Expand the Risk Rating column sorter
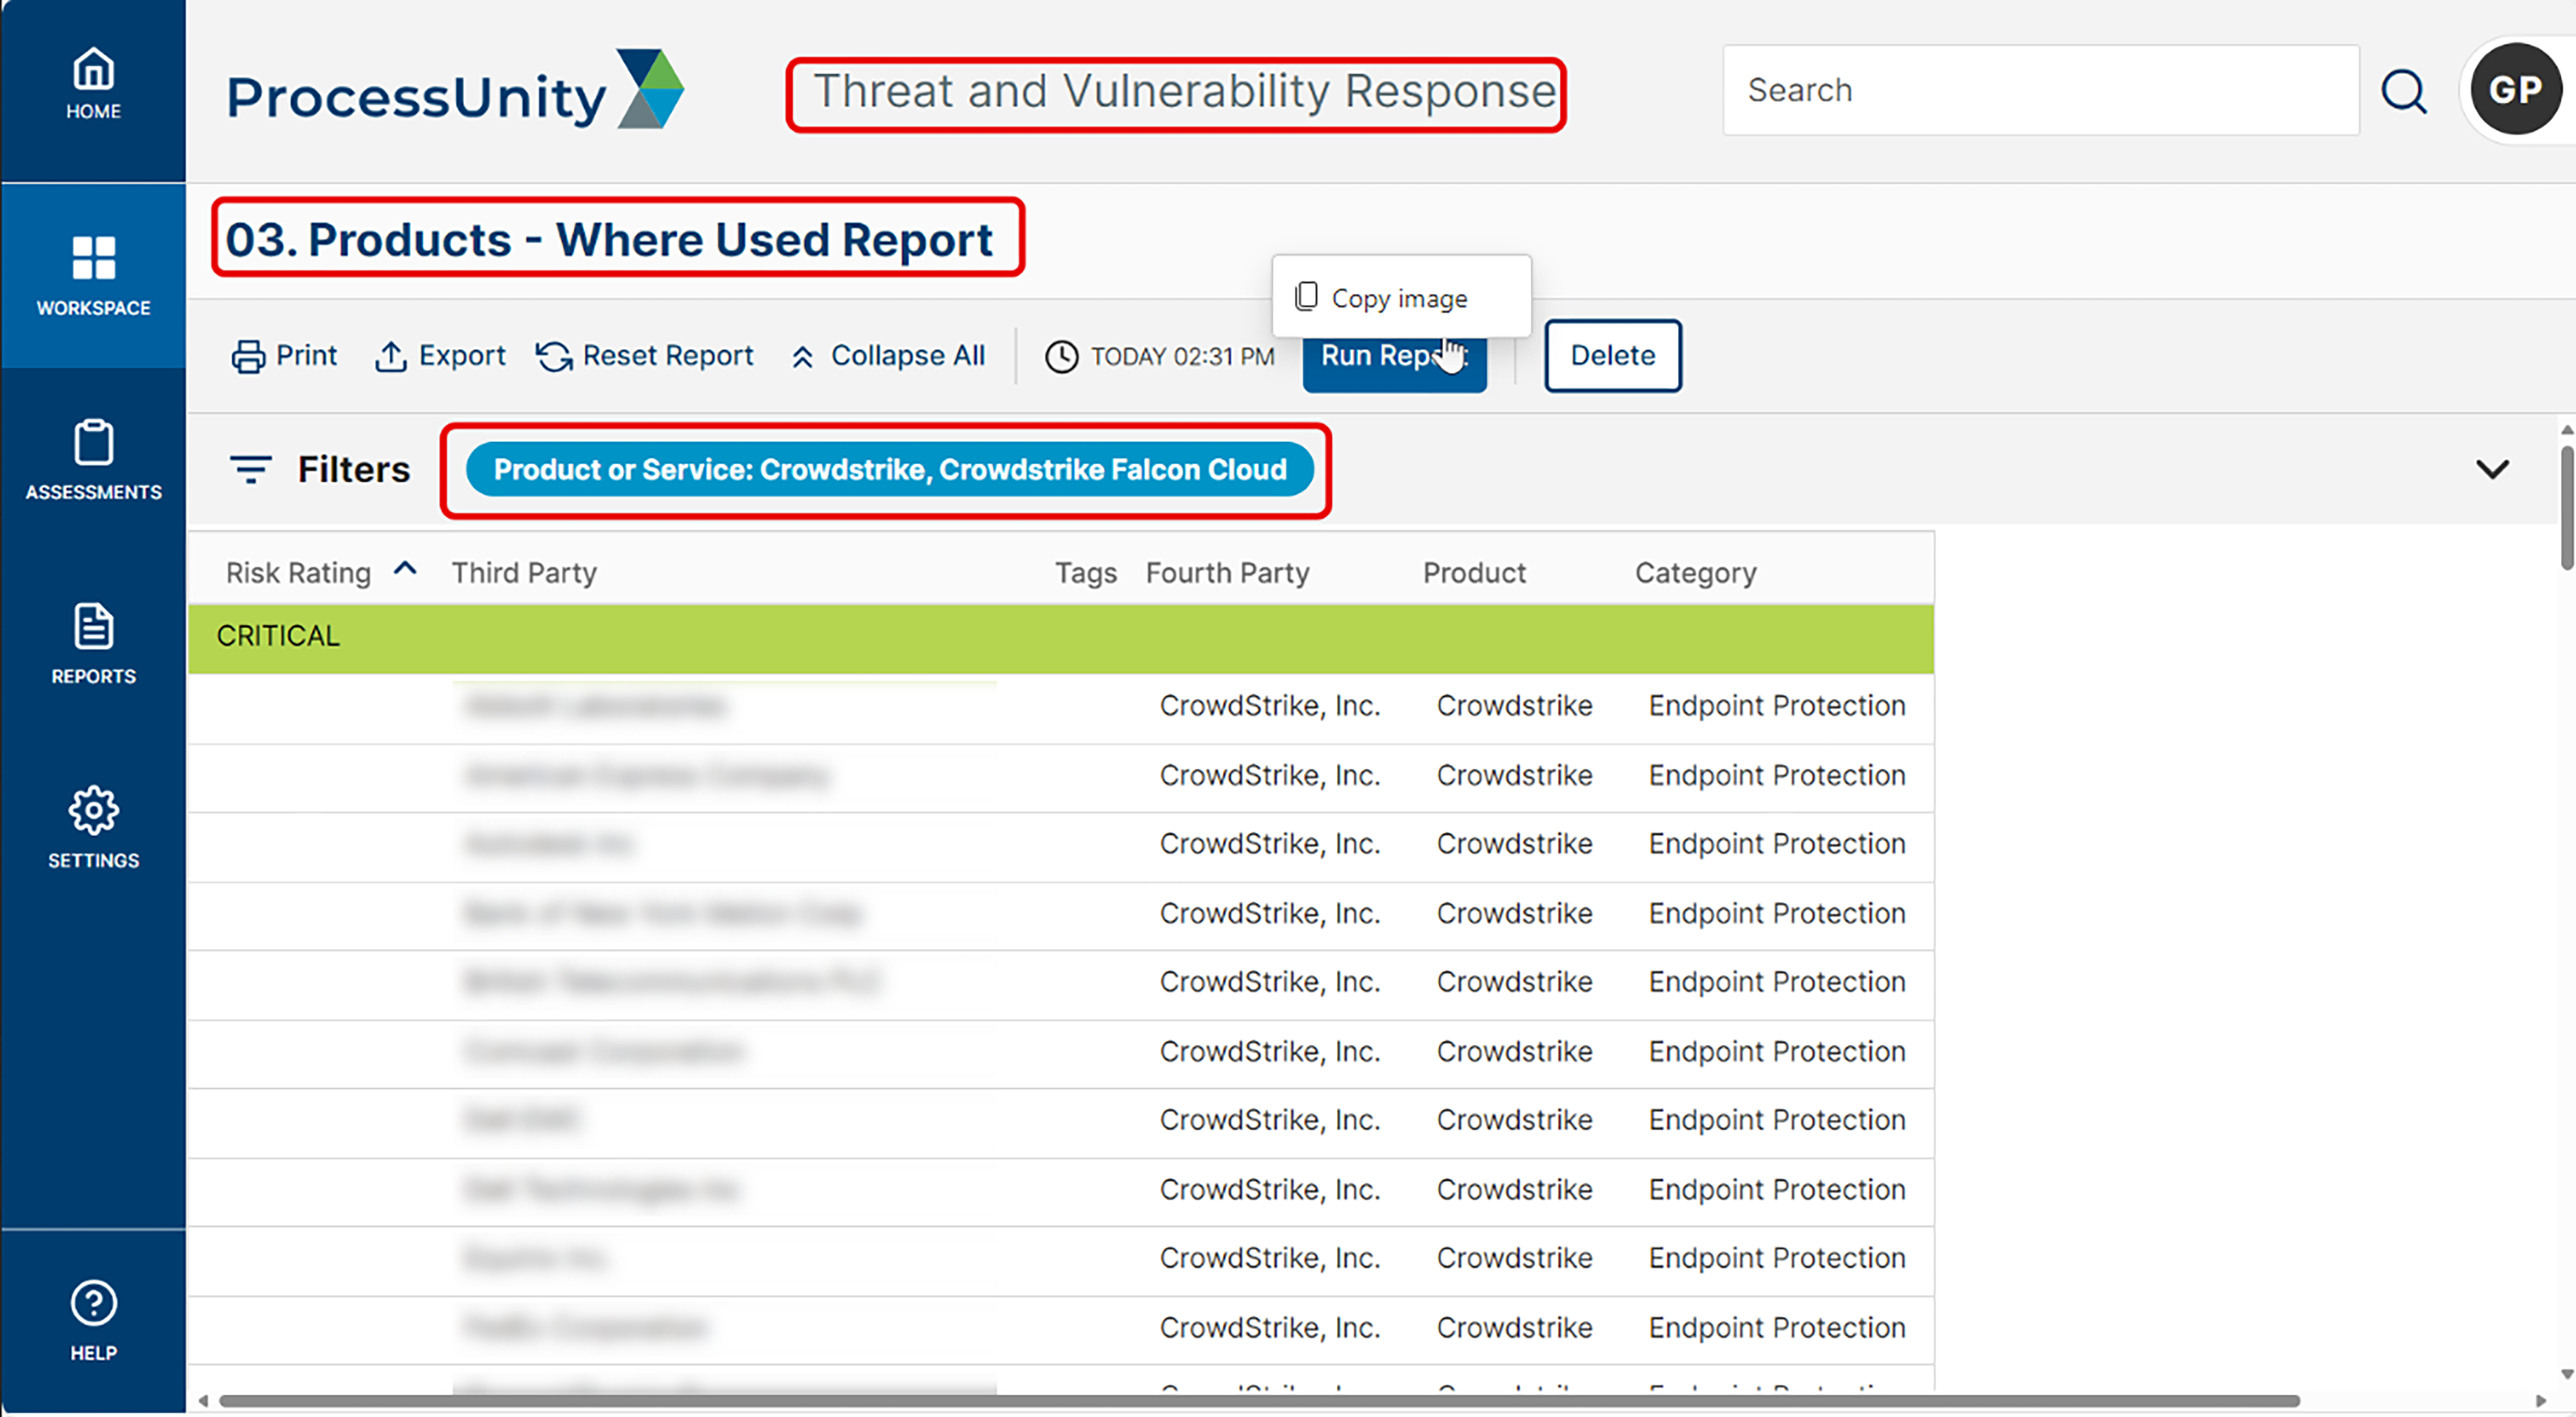 405,571
